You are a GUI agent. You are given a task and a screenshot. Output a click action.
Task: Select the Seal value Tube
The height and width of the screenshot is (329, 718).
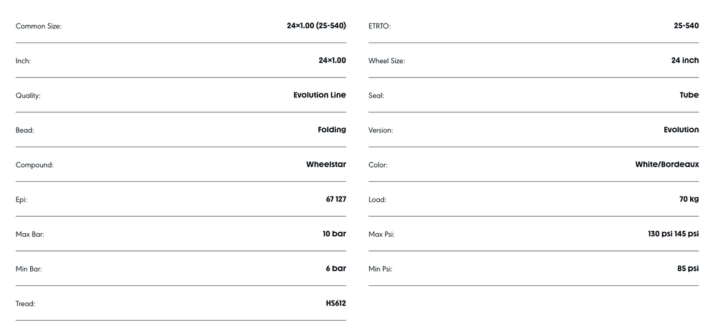tap(689, 95)
